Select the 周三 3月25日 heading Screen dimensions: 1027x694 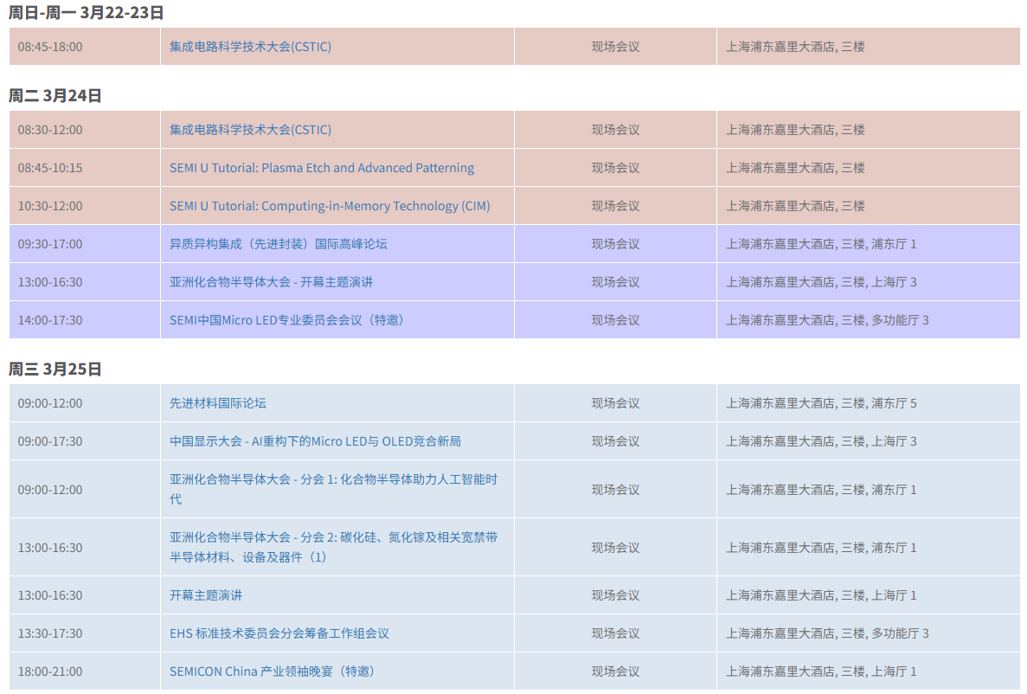click(x=55, y=369)
